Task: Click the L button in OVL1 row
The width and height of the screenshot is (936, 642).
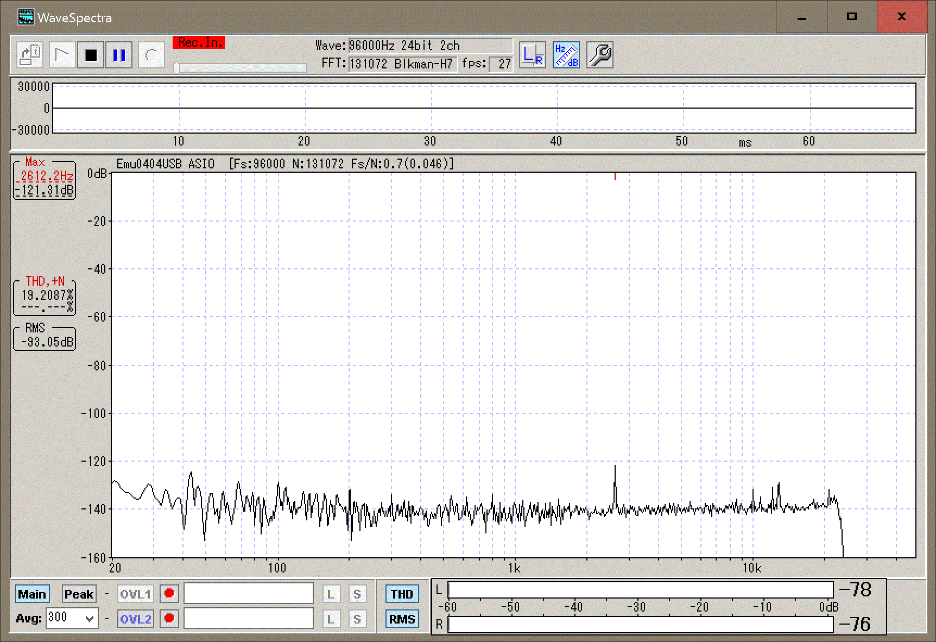Action: click(331, 594)
